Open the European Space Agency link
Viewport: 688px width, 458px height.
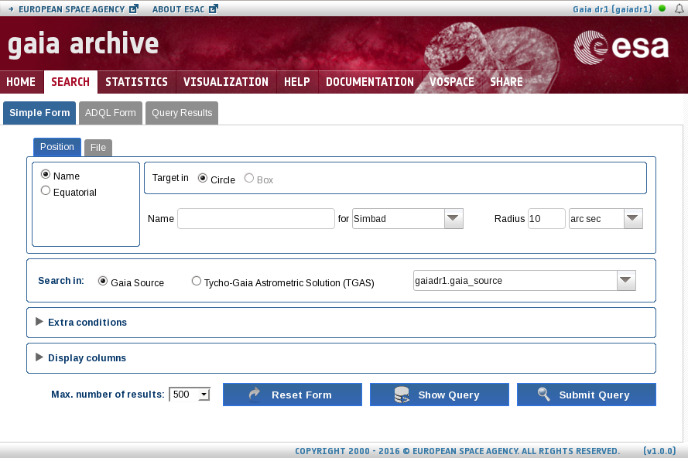point(72,9)
